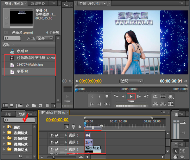
Task: Toggle sync lock of 视频 2 track
Action: [x=56, y=142]
